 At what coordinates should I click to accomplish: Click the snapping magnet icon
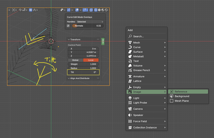coord(20,10)
